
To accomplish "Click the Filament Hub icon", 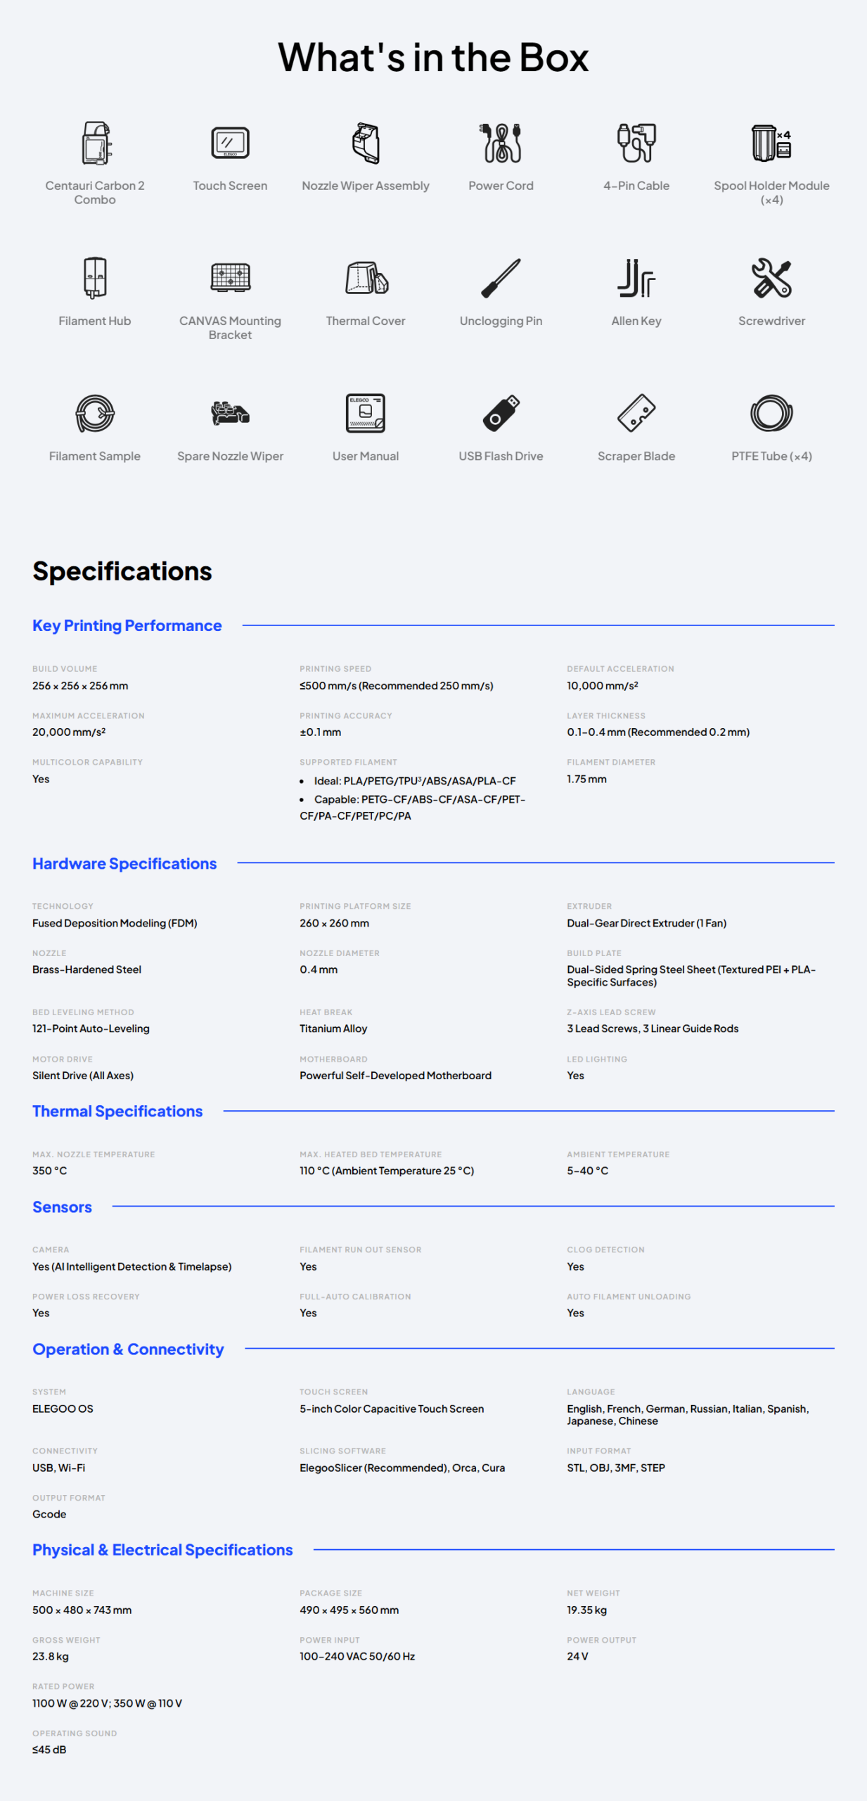I will 95,278.
